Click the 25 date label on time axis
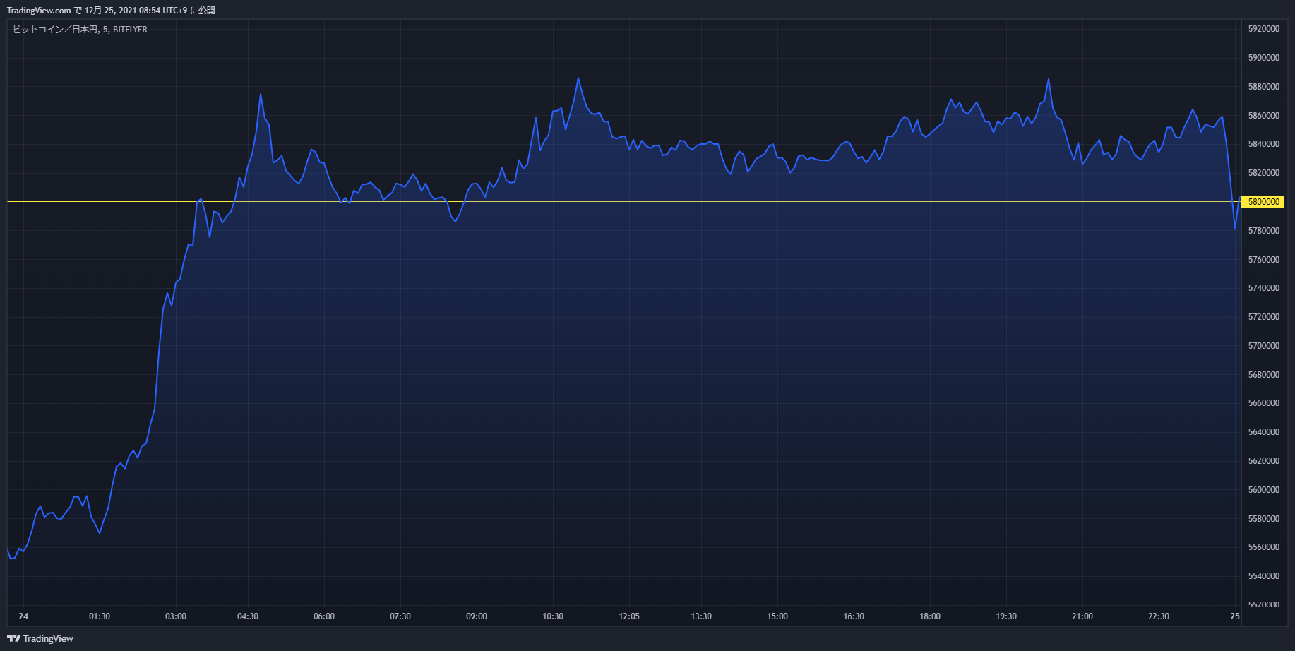Viewport: 1295px width, 651px height. [x=1235, y=616]
